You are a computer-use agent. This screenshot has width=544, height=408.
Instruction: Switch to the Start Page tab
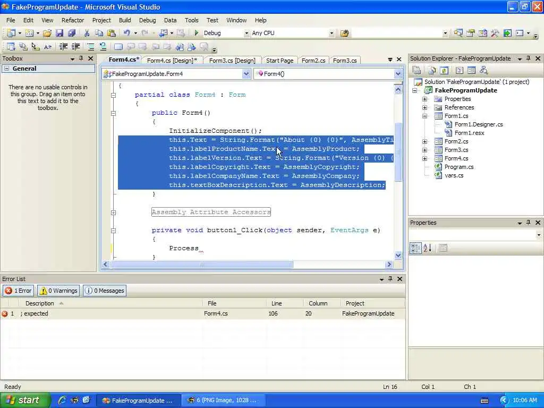279,61
